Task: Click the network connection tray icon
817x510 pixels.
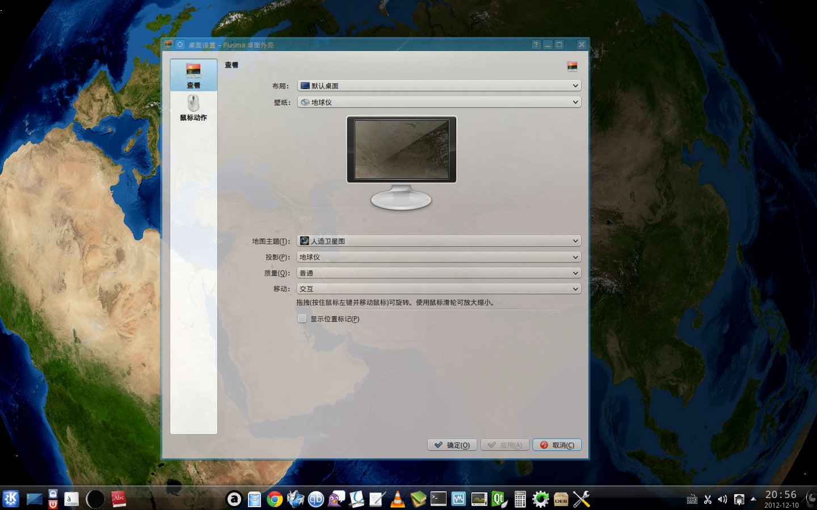Action: point(739,499)
